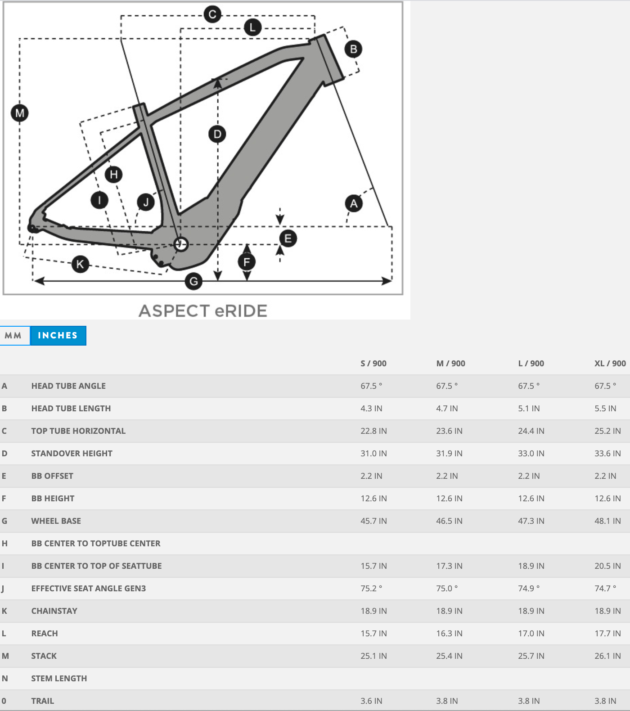The width and height of the screenshot is (630, 711).
Task: Click the 20.5 IN seattube value
Action: click(607, 566)
